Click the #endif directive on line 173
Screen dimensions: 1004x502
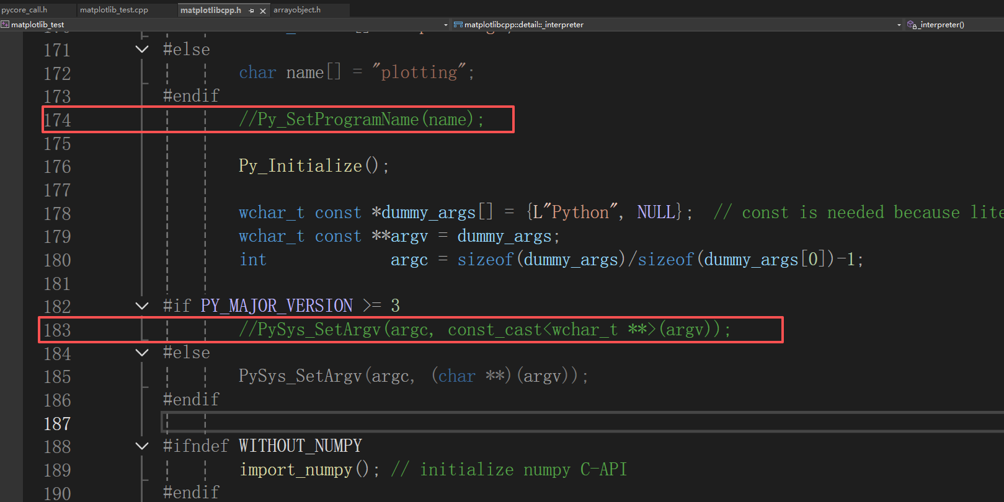coord(191,95)
